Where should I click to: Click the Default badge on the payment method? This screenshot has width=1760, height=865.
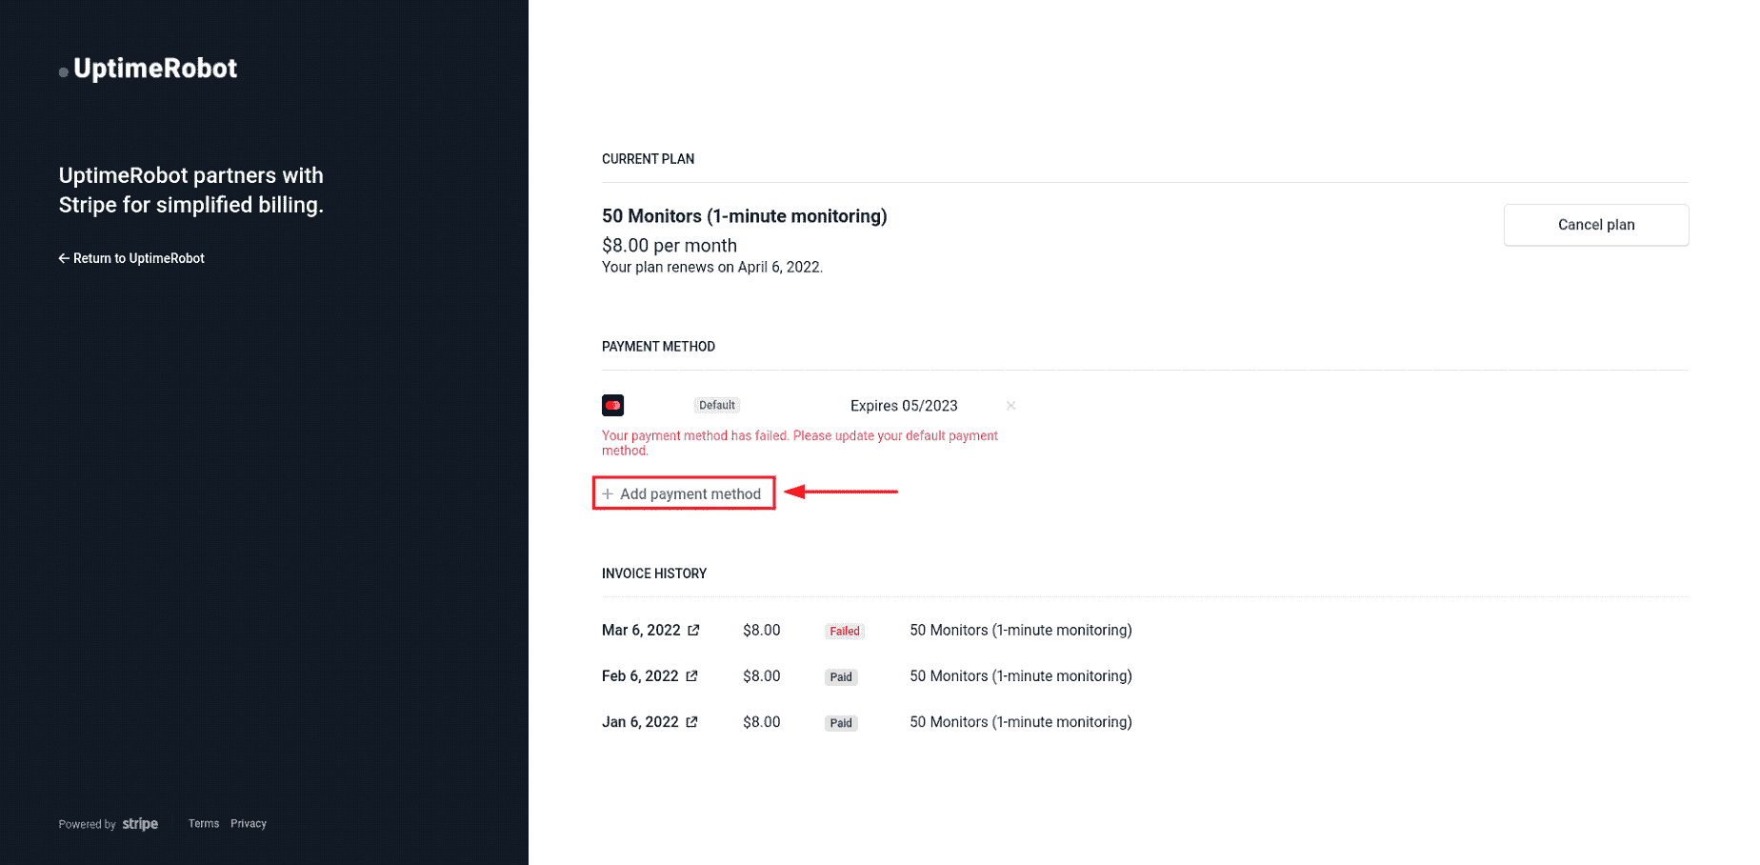pos(716,404)
